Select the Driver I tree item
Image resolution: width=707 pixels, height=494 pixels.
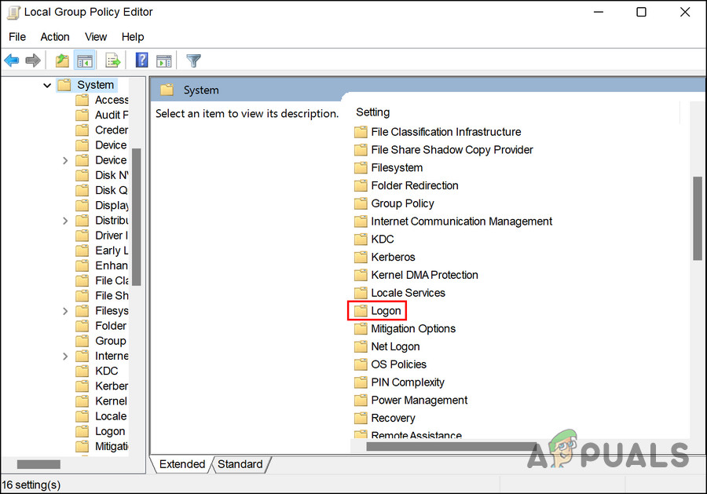click(x=112, y=236)
